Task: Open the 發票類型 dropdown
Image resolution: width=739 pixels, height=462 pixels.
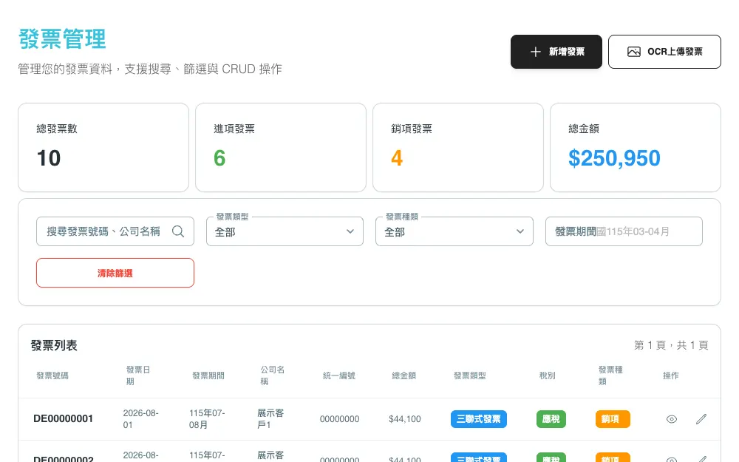Action: (x=285, y=231)
